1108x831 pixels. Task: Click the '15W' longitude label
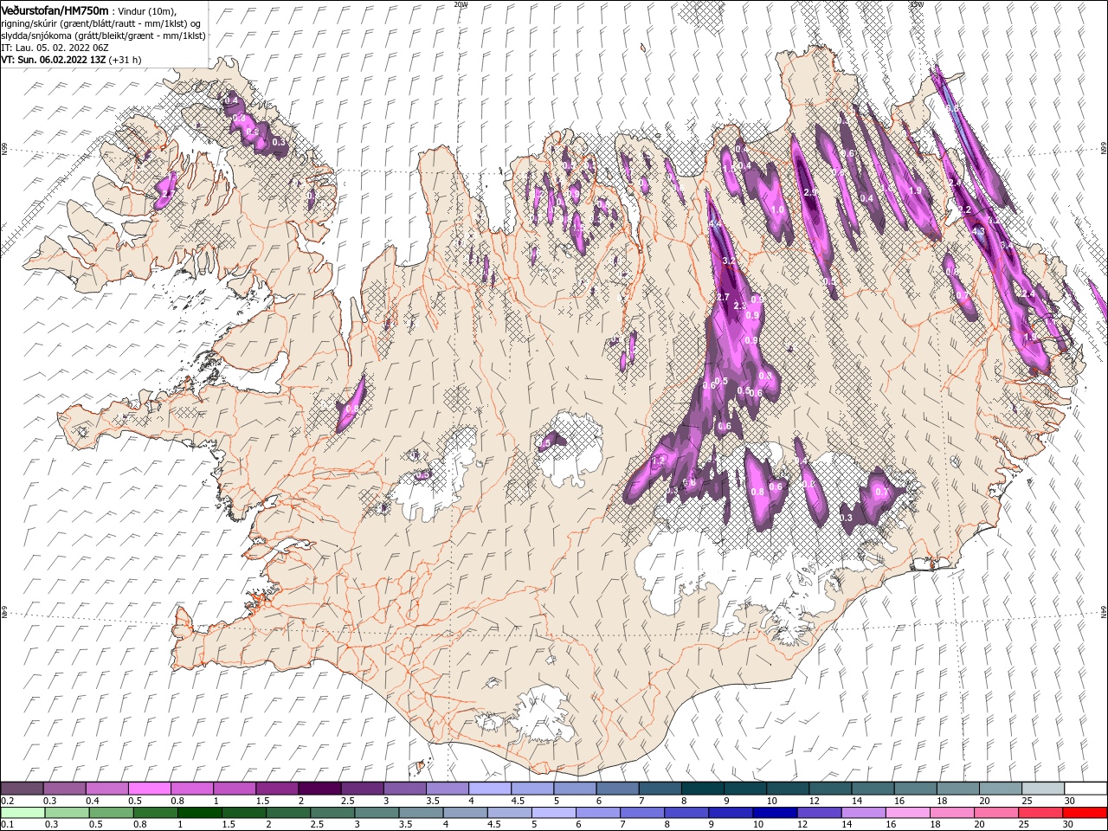pos(916,3)
